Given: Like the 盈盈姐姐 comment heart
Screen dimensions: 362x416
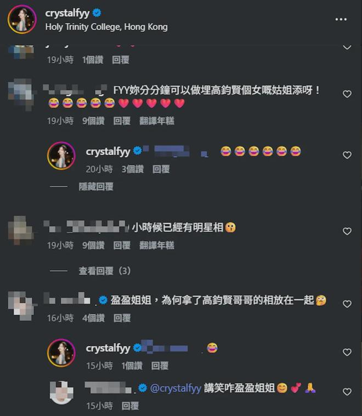Looking at the screenshot, I should click(347, 304).
